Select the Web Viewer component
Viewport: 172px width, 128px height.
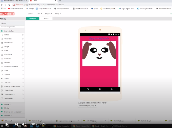coord(8,98)
